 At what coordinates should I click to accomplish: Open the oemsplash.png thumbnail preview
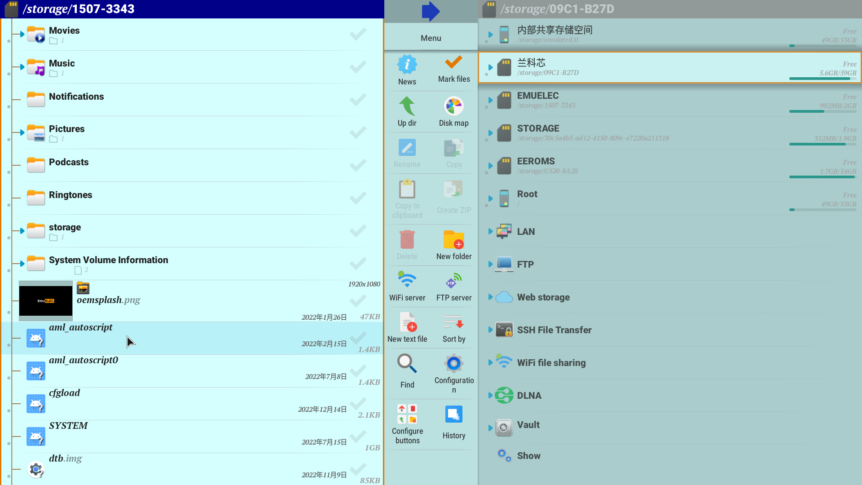click(x=46, y=300)
